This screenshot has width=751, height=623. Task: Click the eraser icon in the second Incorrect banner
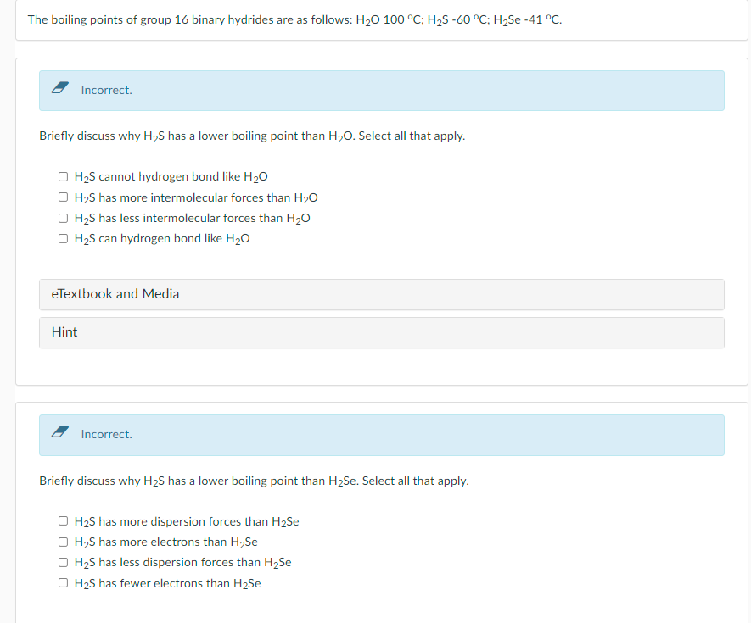(x=59, y=433)
